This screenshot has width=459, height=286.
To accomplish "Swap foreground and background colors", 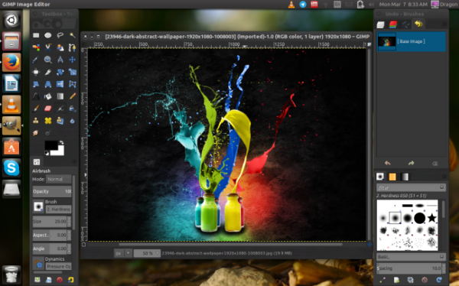I will coord(62,142).
